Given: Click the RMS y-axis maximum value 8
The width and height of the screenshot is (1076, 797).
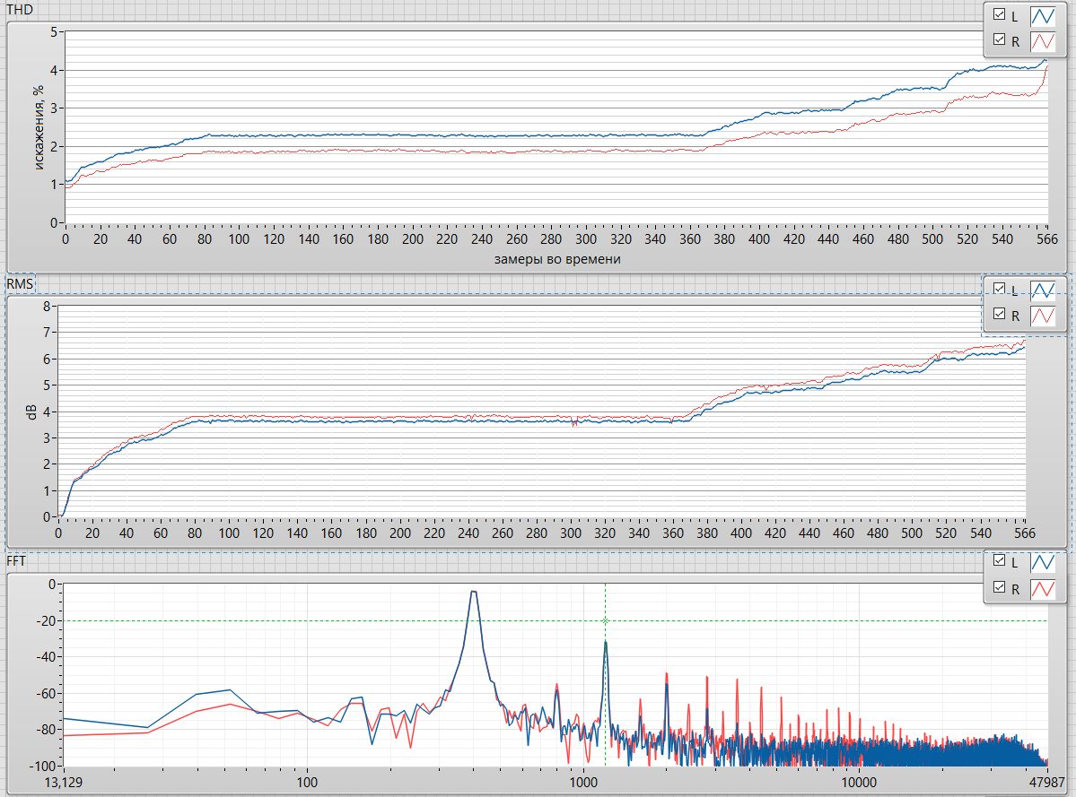Looking at the screenshot, I should (47, 307).
